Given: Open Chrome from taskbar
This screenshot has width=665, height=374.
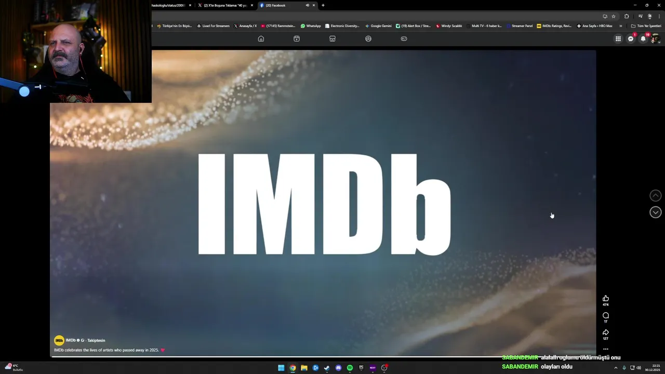Looking at the screenshot, I should [x=292, y=368].
